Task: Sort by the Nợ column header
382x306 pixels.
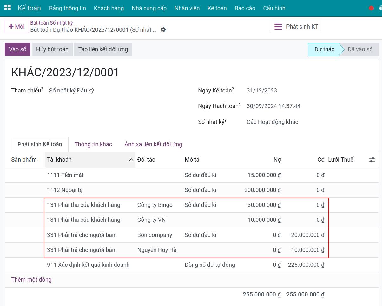Action: [277, 160]
